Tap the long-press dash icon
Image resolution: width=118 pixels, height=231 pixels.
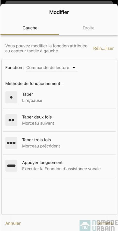click(11, 166)
